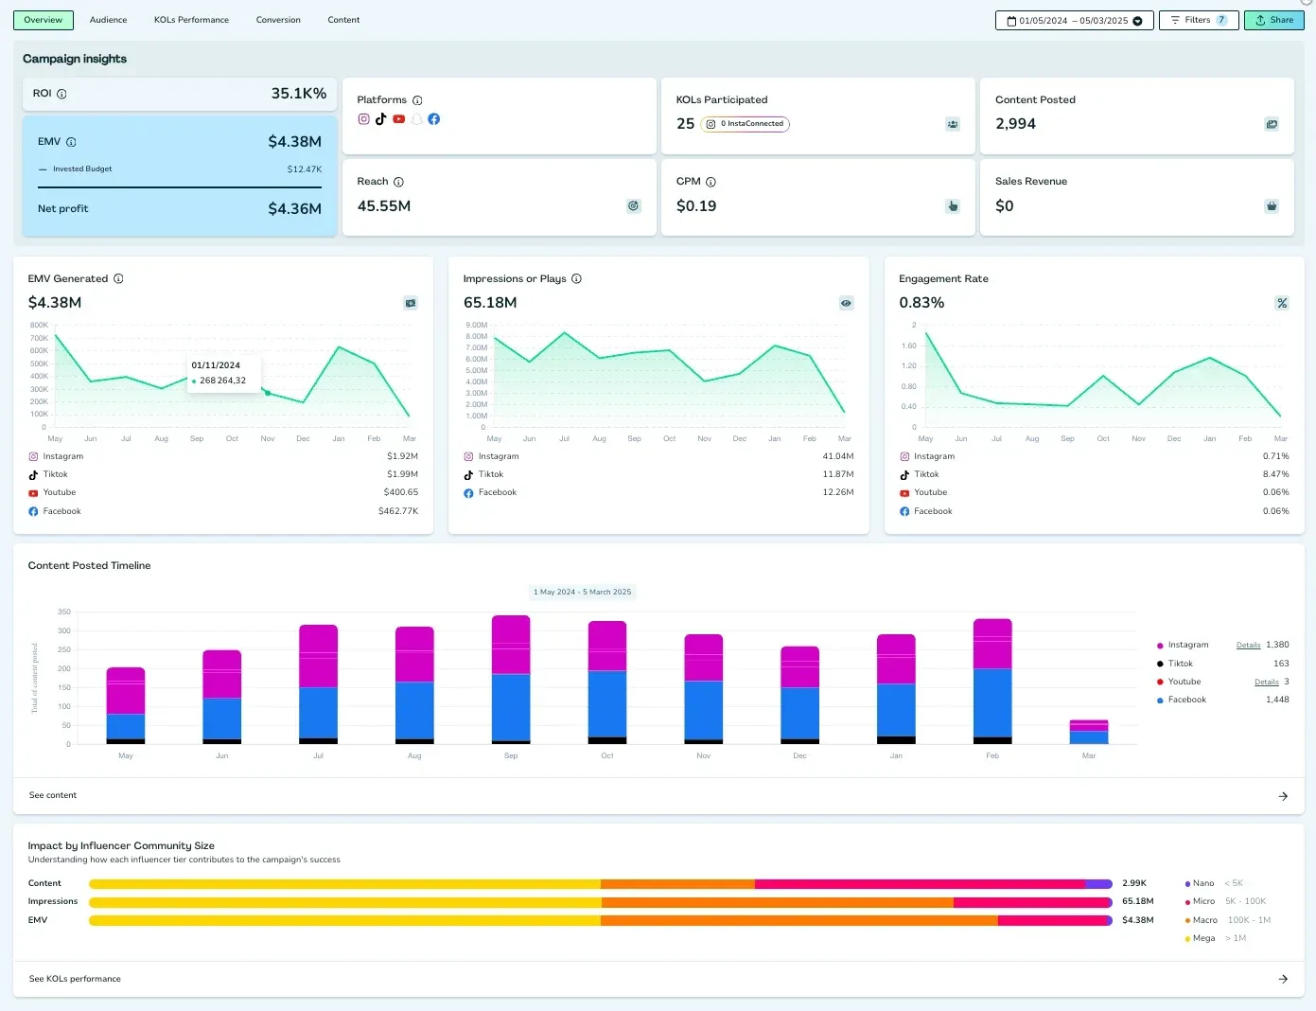Open Instagram Details link in timeline legend

click(x=1248, y=646)
